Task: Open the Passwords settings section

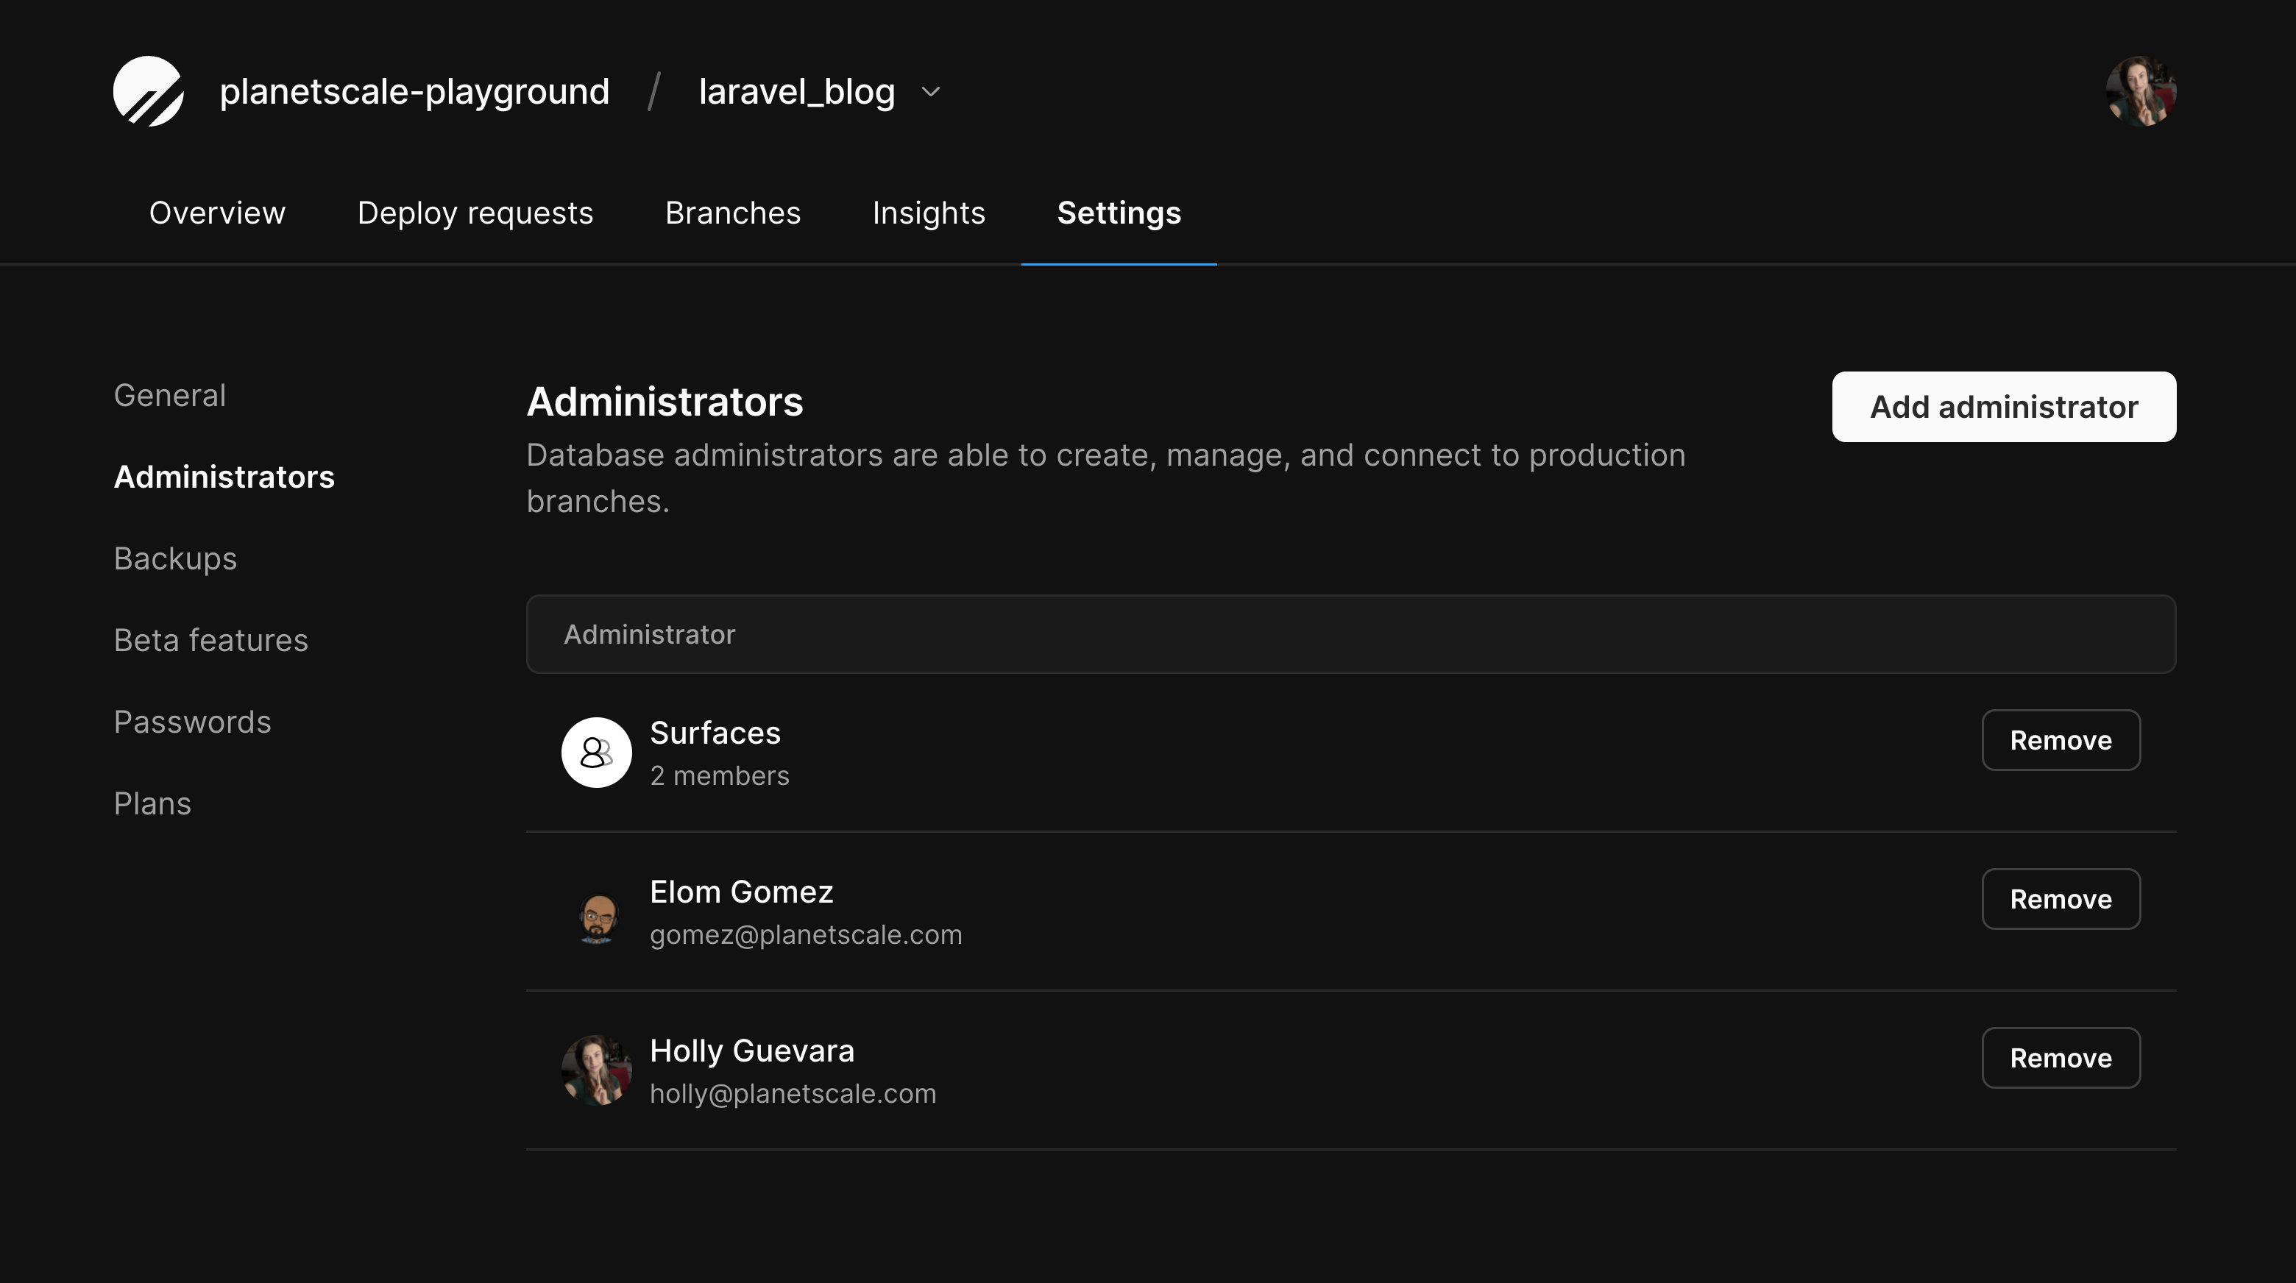Action: pyautogui.click(x=193, y=722)
